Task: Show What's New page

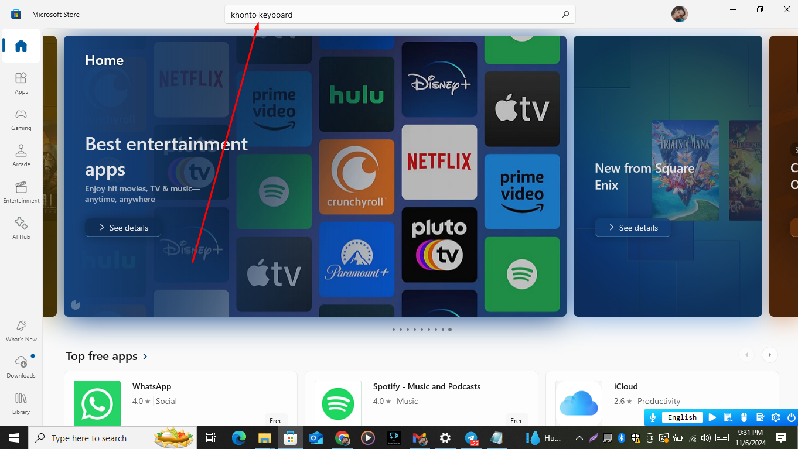Action: [21, 330]
